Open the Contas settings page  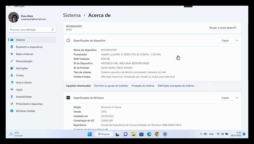32,75
